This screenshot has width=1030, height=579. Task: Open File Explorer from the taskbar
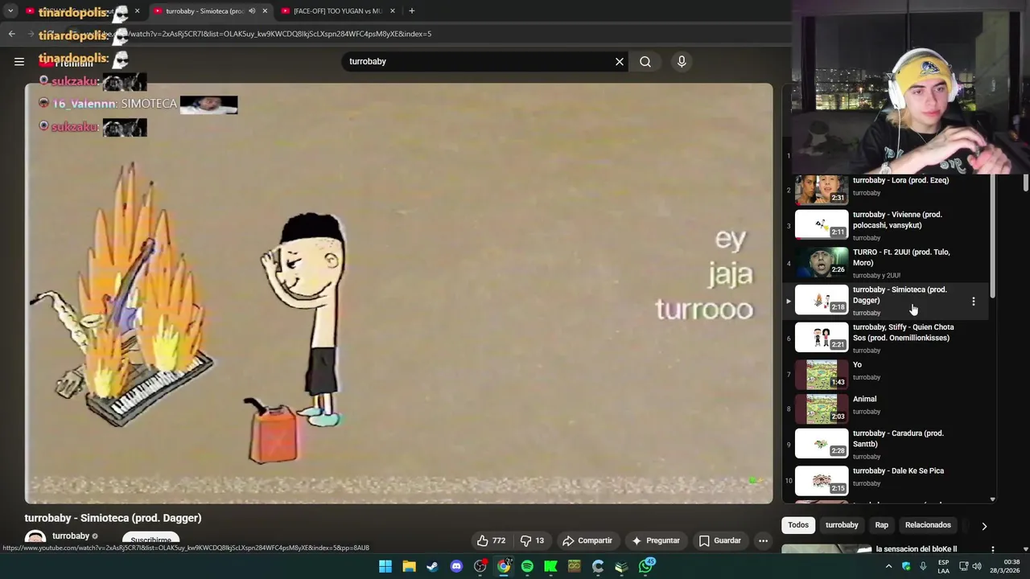click(409, 566)
